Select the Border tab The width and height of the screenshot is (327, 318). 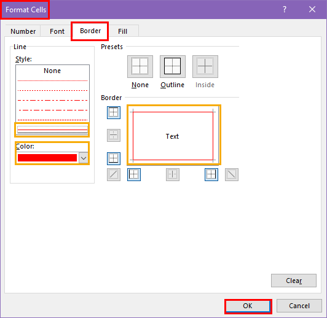pyautogui.click(x=90, y=31)
